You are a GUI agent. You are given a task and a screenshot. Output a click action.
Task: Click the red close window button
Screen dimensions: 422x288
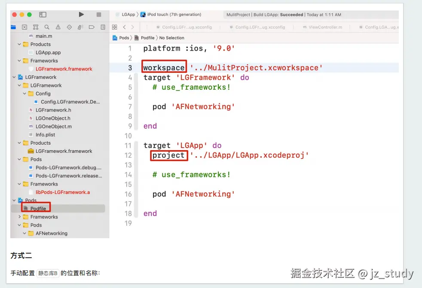(x=15, y=15)
